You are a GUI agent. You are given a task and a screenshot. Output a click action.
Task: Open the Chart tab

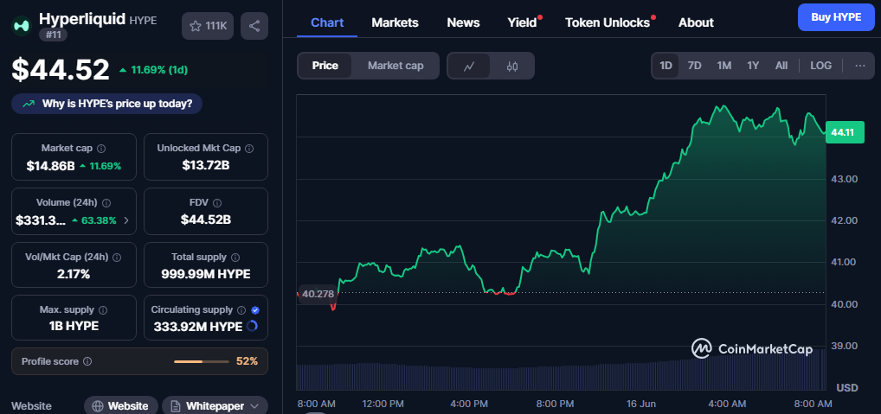click(x=327, y=22)
